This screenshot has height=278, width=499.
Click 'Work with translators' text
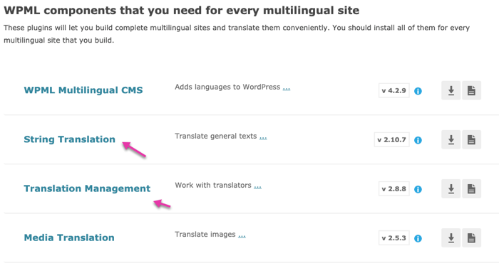[213, 186]
